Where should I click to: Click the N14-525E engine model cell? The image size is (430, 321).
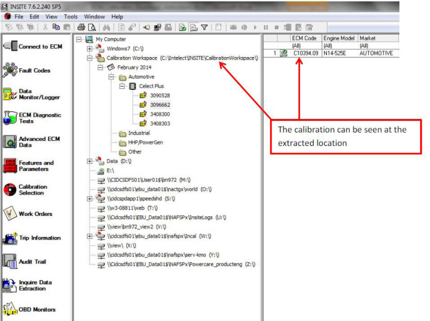[x=340, y=53]
